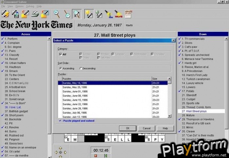Viewport: 229px width, 158px height.
Task: Open the Solving menu
Action: tap(30, 6)
